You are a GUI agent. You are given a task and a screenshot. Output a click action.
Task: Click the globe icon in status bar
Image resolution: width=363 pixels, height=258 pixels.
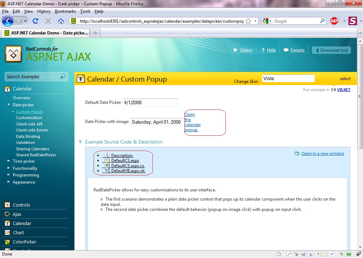click(296, 254)
